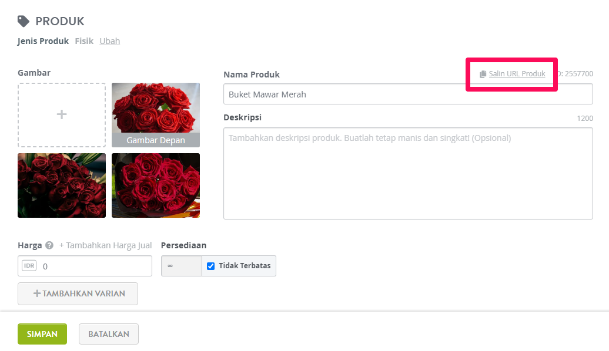The width and height of the screenshot is (609, 351).
Task: Uncheck the Tidak Terbatas checkbox
Action: [x=210, y=266]
